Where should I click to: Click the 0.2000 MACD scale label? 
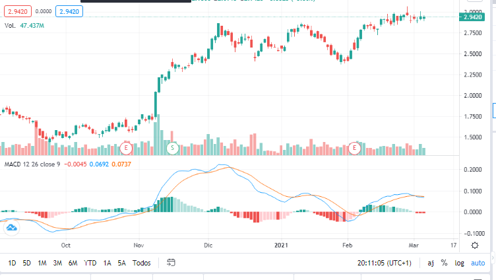click(x=473, y=170)
